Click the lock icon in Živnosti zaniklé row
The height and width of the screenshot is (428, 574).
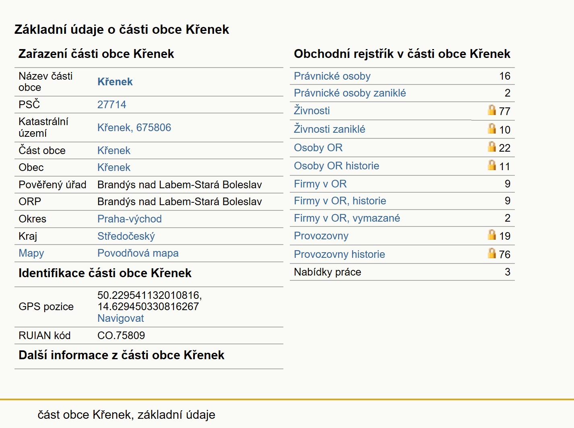click(x=491, y=128)
